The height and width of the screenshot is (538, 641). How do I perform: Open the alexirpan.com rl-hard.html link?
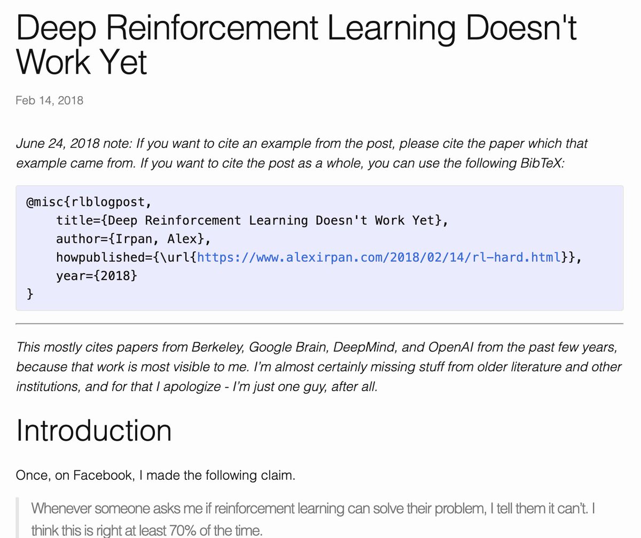pos(379,257)
